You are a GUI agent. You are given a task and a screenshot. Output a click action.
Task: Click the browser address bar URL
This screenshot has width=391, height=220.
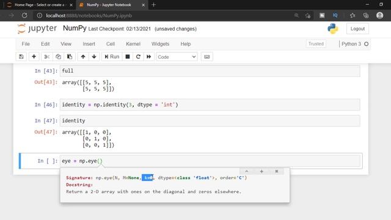(x=89, y=15)
